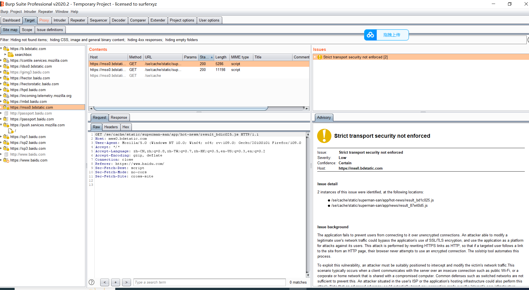Select https://hectorstatic.baidu.com tree item
Image resolution: width=529 pixels, height=290 pixels.
click(x=34, y=84)
